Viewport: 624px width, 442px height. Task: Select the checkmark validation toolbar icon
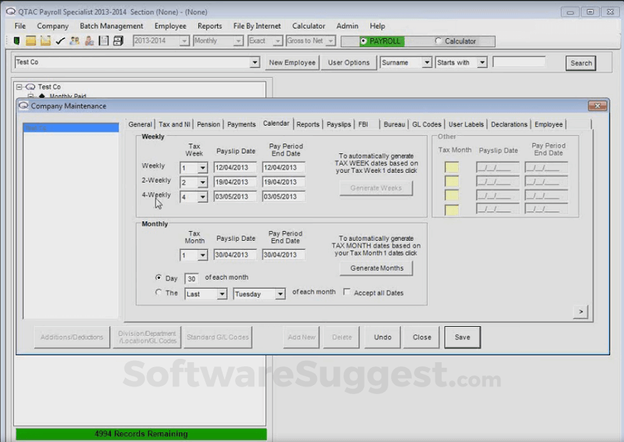[60, 41]
